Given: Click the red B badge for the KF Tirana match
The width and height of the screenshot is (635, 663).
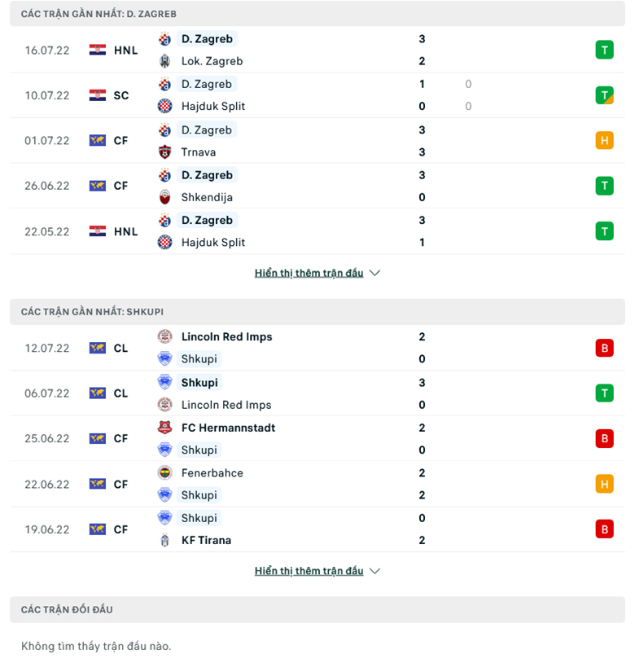Looking at the screenshot, I should click(605, 529).
